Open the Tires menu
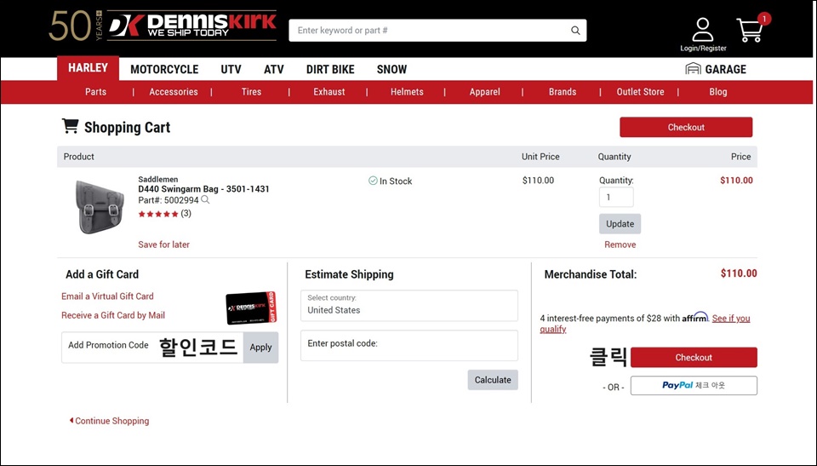This screenshot has width=817, height=466. click(x=251, y=92)
